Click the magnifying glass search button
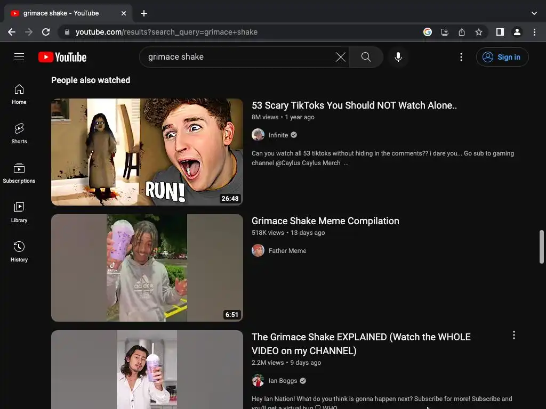 pos(366,57)
